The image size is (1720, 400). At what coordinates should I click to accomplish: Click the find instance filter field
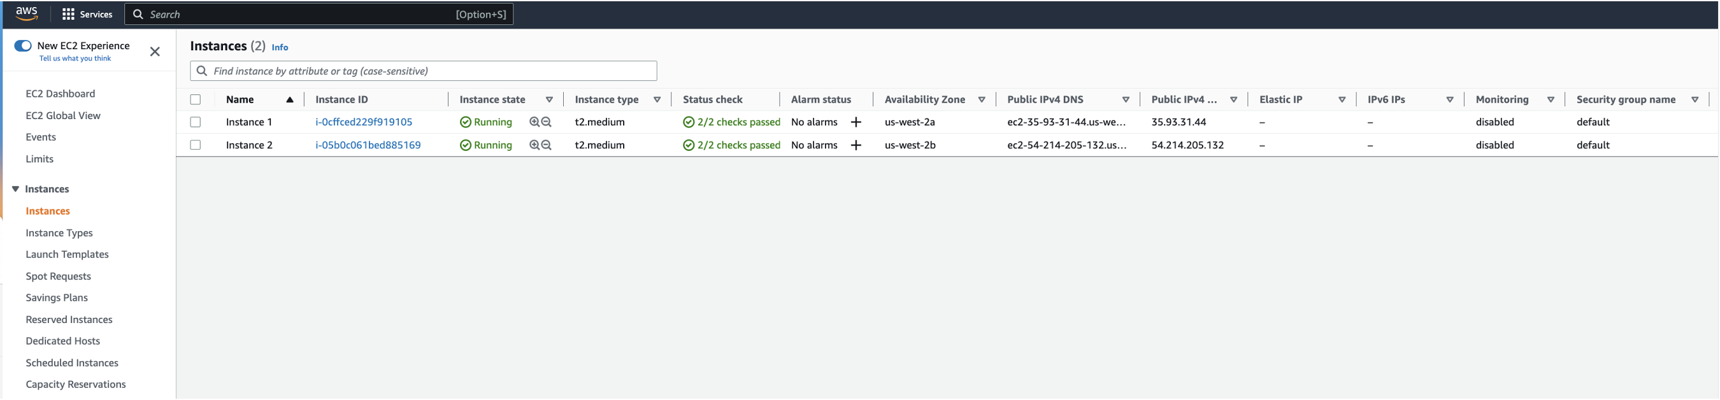tap(427, 71)
